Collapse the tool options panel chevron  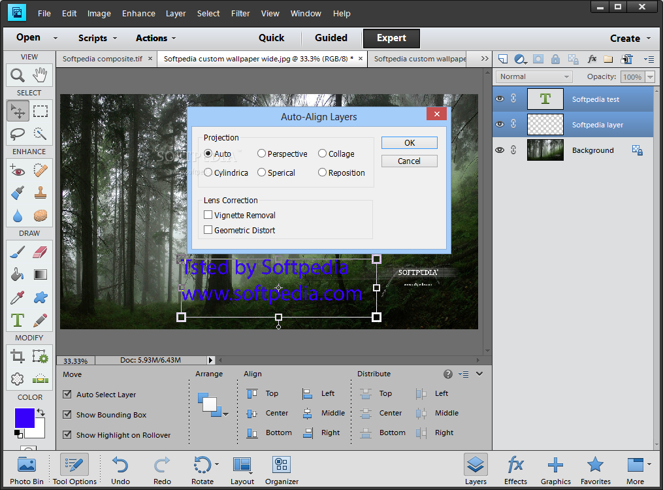[x=479, y=374]
